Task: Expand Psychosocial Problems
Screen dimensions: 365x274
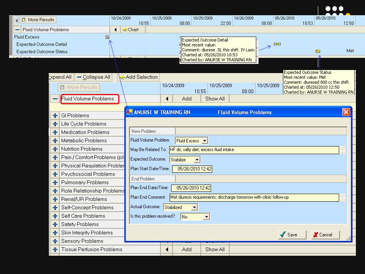Action: coord(55,174)
